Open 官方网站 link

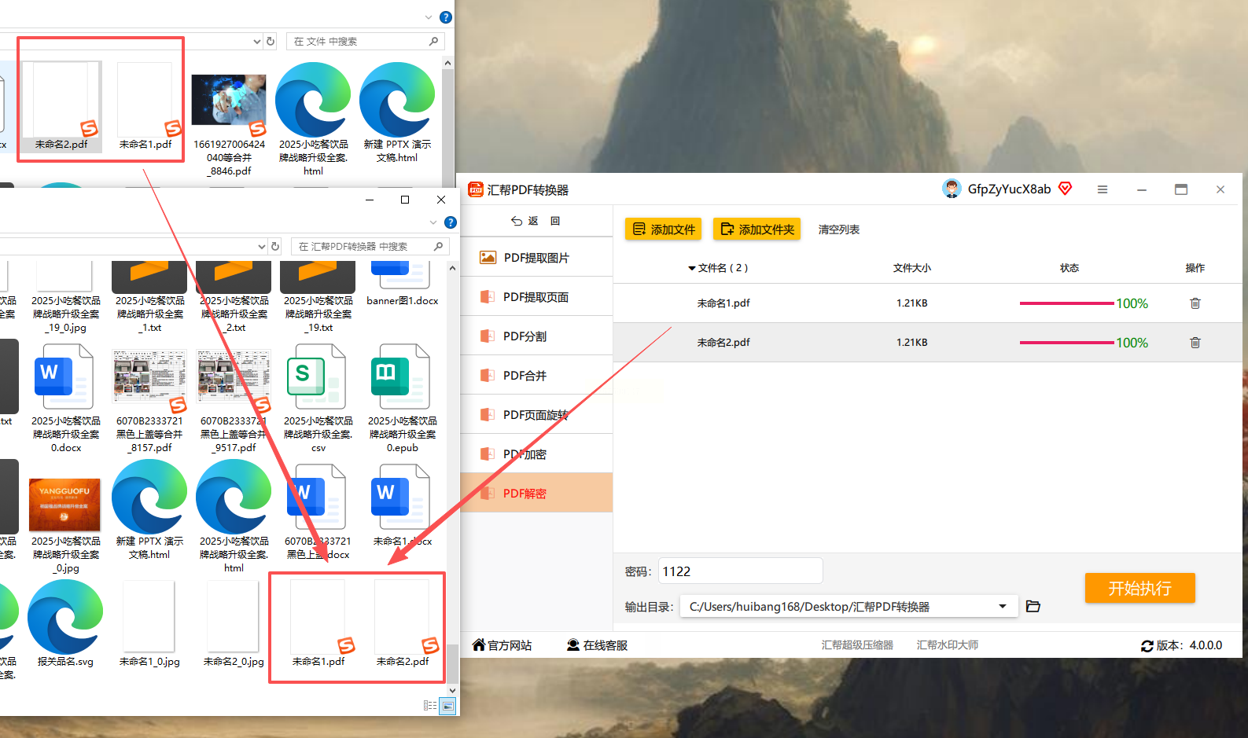[502, 645]
